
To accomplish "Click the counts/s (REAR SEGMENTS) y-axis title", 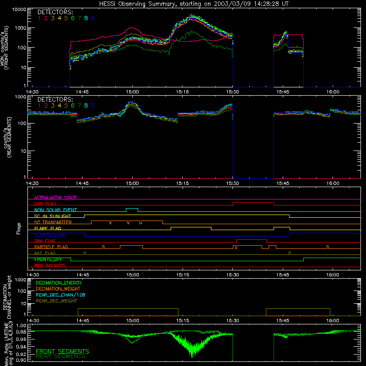I will pyautogui.click(x=7, y=137).
